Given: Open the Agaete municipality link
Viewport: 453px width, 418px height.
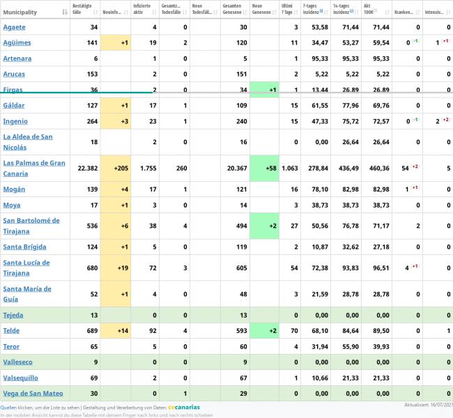Looking at the screenshot, I should pos(15,27).
